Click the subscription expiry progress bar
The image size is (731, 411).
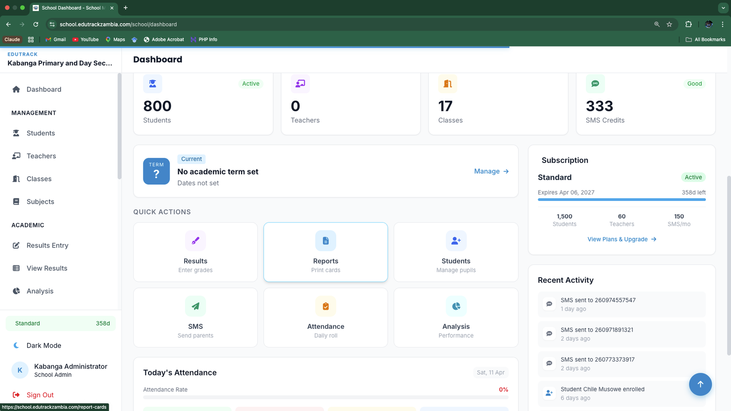pyautogui.click(x=621, y=200)
